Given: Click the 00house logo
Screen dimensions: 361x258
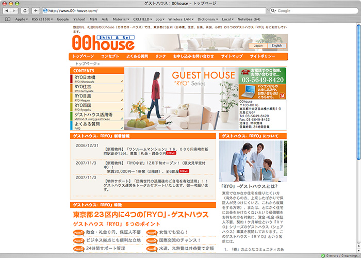Looking at the screenshot, I should (x=103, y=43).
